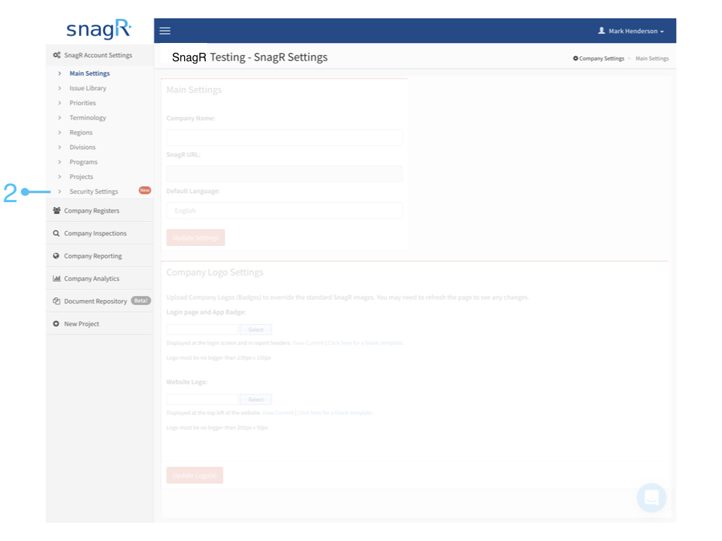Screen dimensions: 722x541
Task: Click the Update Logo(s) button
Action: (195, 475)
